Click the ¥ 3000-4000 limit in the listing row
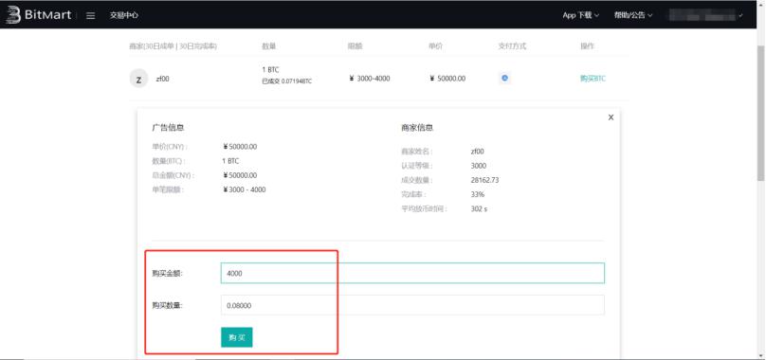 370,78
